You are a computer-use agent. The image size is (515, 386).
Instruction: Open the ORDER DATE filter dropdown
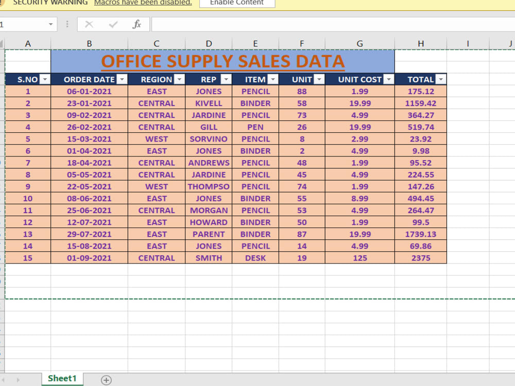[122, 79]
